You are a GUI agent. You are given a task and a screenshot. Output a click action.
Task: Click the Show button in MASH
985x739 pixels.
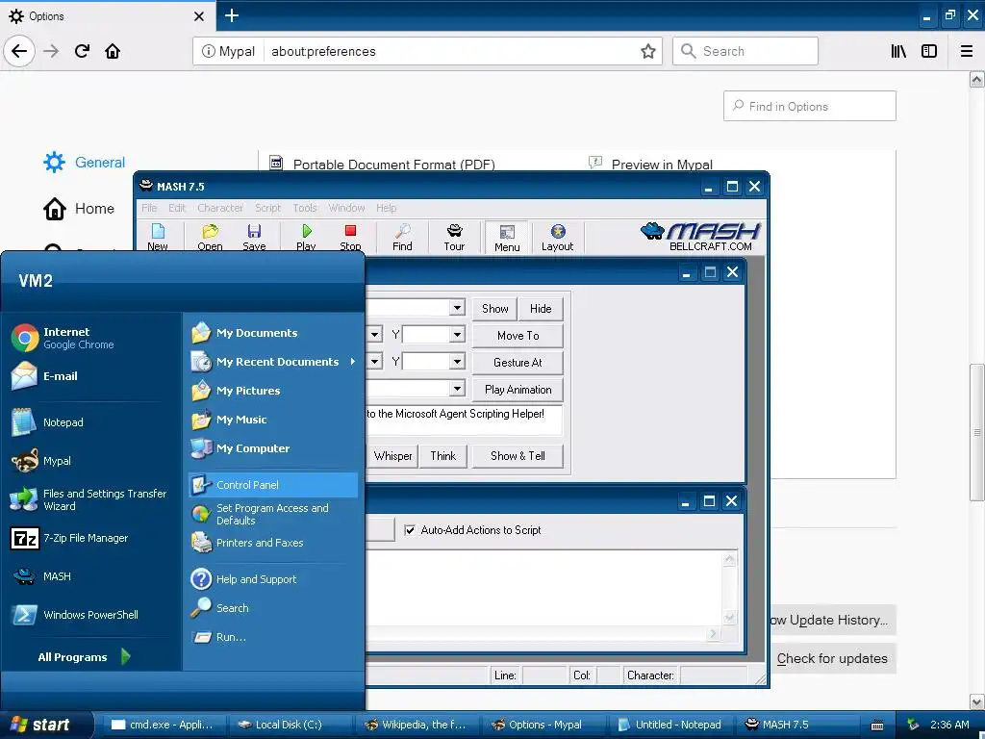pyautogui.click(x=494, y=309)
